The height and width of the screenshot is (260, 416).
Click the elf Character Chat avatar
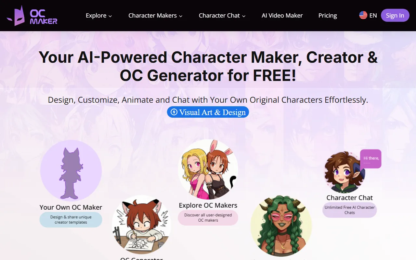click(x=345, y=172)
